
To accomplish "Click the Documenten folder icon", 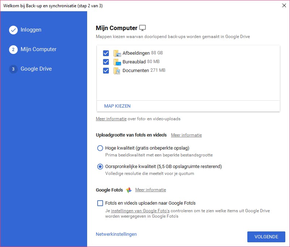I will [x=117, y=70].
